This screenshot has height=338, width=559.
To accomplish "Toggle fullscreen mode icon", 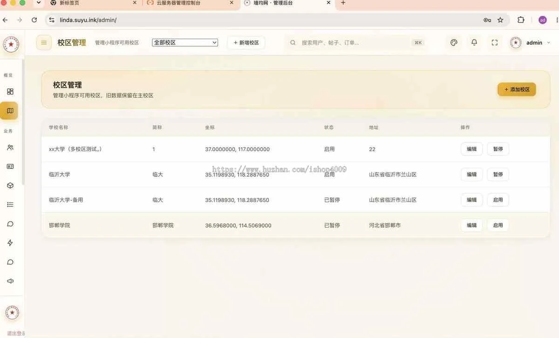I will [495, 42].
